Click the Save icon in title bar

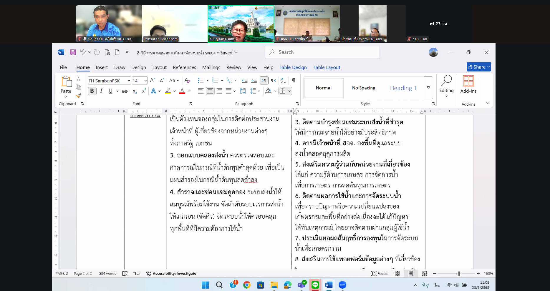click(73, 52)
